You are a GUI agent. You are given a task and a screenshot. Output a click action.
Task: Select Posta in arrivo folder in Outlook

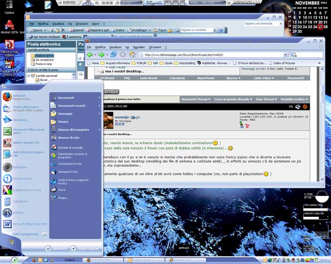coord(42,55)
